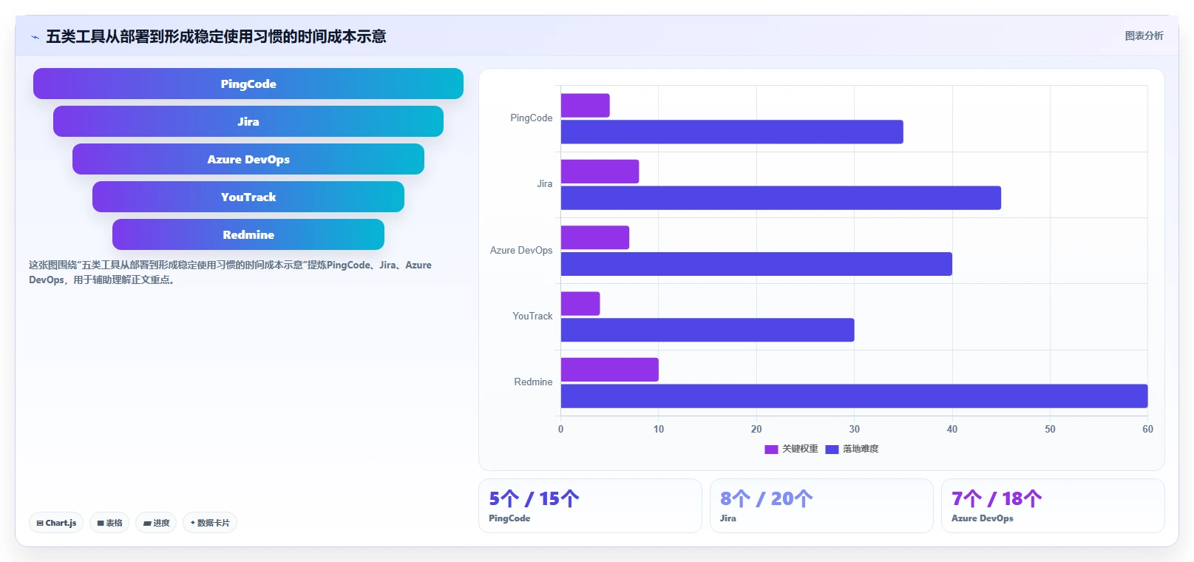Viewport: 1194px width, 562px height.
Task: Open the Azure DevOps 7个 / 18个 stat card
Action: point(1053,506)
